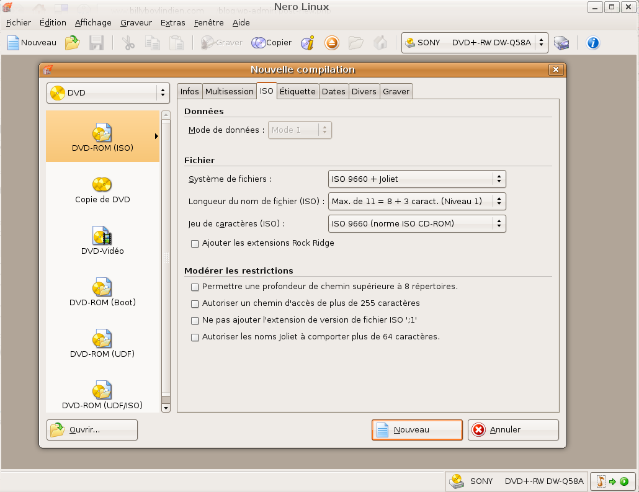Click the compilation list scroll-up arrow
The image size is (639, 492).
[x=166, y=115]
